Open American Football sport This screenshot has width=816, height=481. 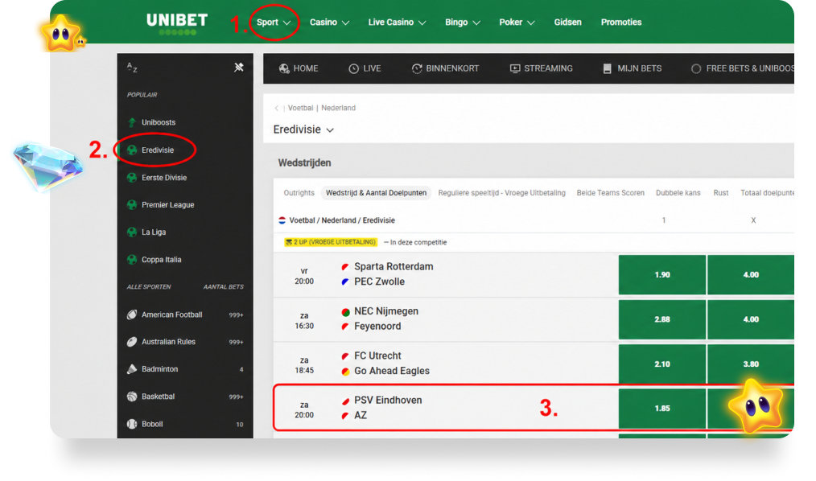coord(171,314)
